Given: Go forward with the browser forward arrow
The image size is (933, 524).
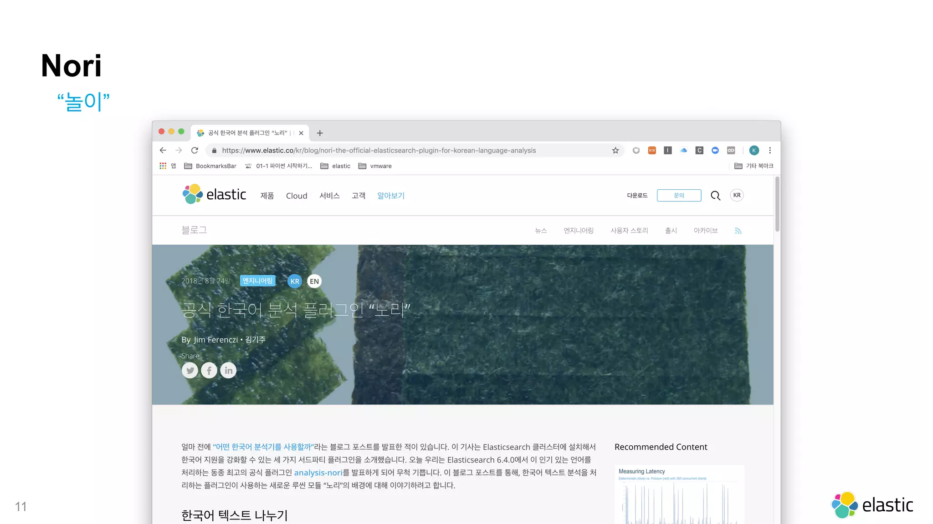Looking at the screenshot, I should [179, 150].
